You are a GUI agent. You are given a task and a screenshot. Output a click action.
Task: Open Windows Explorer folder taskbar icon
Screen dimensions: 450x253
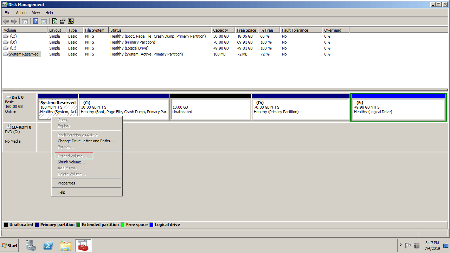pos(66,246)
